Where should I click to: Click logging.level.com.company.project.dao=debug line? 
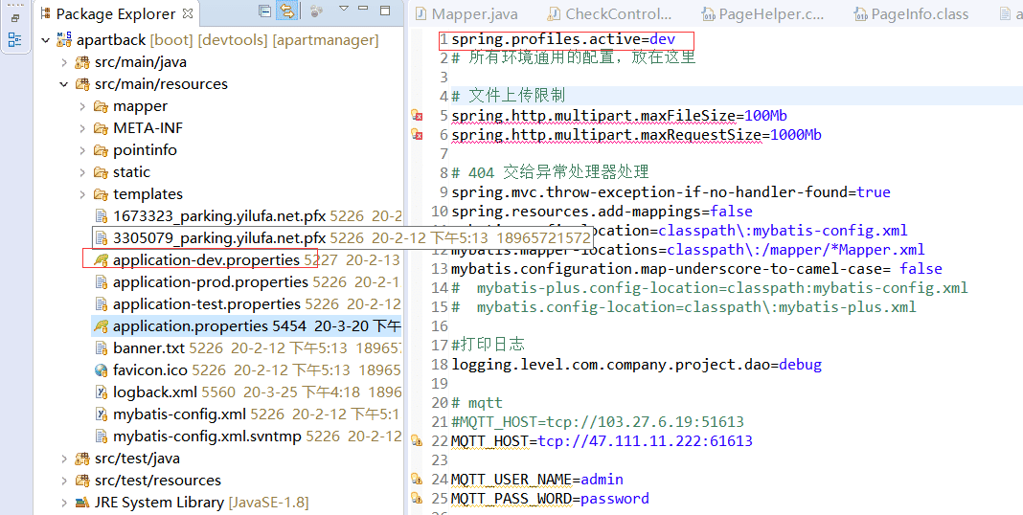636,365
